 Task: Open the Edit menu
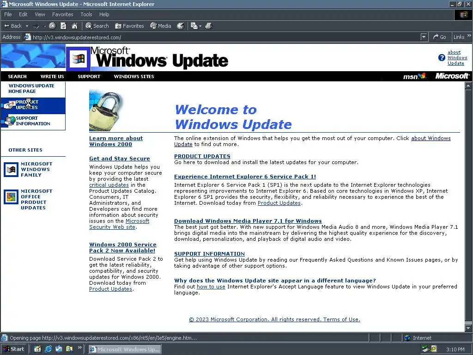[x=23, y=14]
